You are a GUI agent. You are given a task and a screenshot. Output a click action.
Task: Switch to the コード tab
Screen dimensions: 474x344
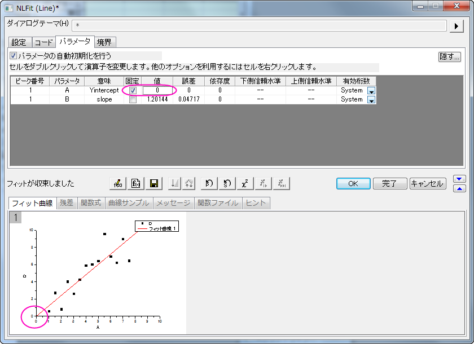[44, 42]
